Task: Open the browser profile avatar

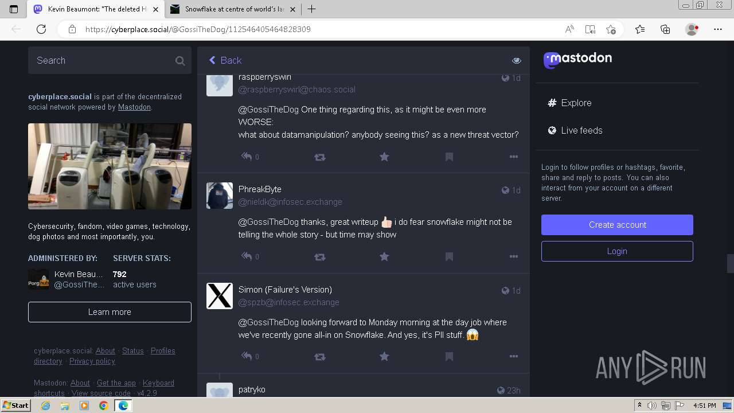Action: (x=692, y=29)
